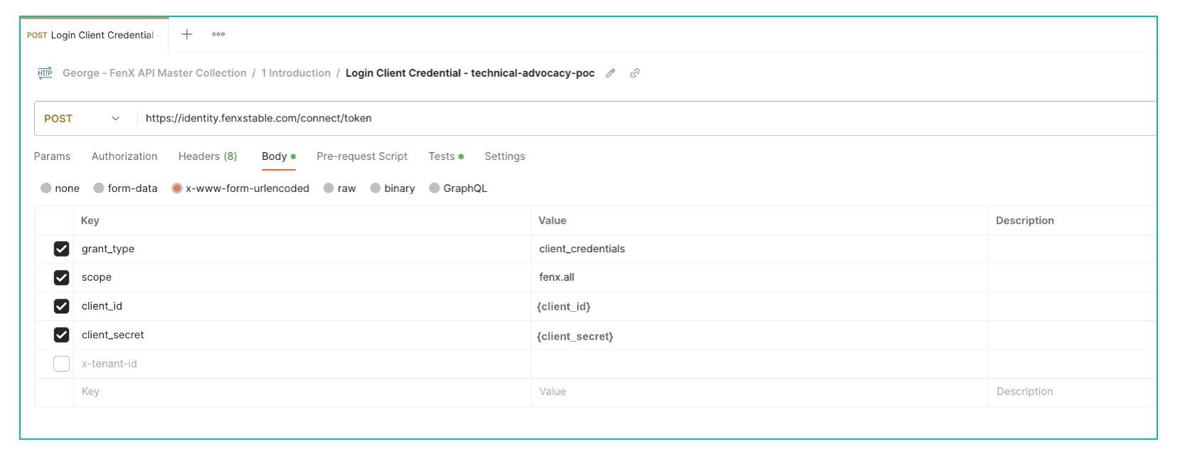The image size is (1180, 459).
Task: Select the form-data body option
Action: [99, 188]
